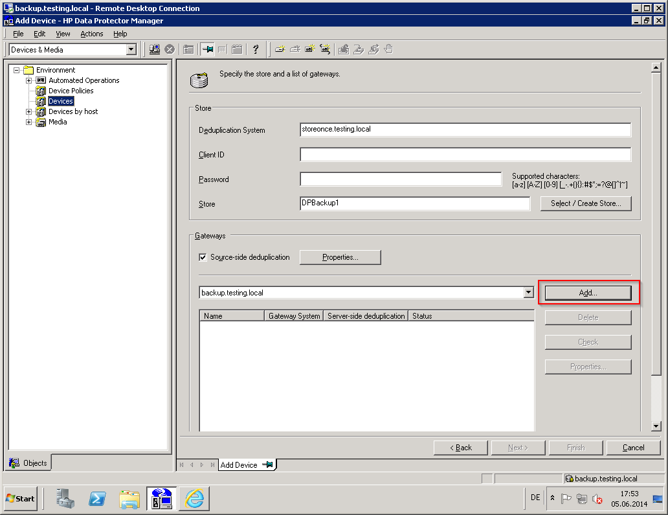Click the tabbed window toolbar icon

237,49
